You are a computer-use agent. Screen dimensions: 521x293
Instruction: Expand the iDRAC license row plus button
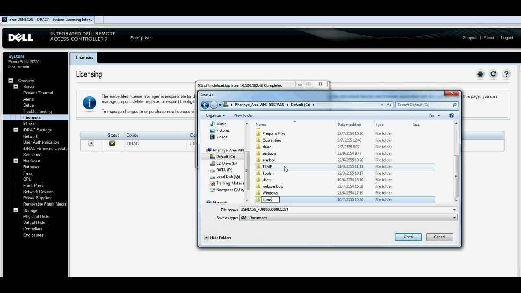[x=91, y=143]
